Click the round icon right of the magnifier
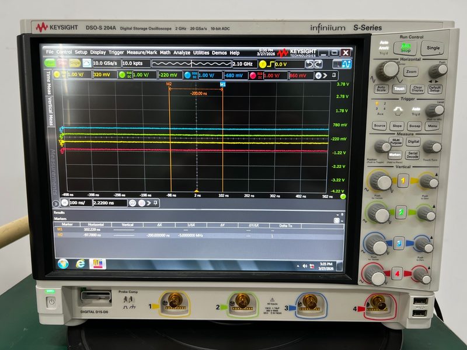This screenshot has height=350, width=467. tap(142, 203)
